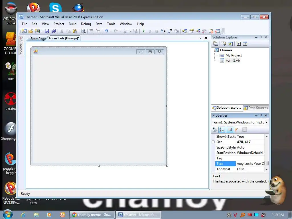Click the toolbar options overflow arrow
The height and width of the screenshot is (219, 292).
[223, 31]
